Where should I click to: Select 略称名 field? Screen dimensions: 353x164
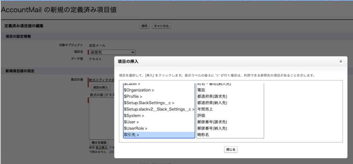(230, 135)
